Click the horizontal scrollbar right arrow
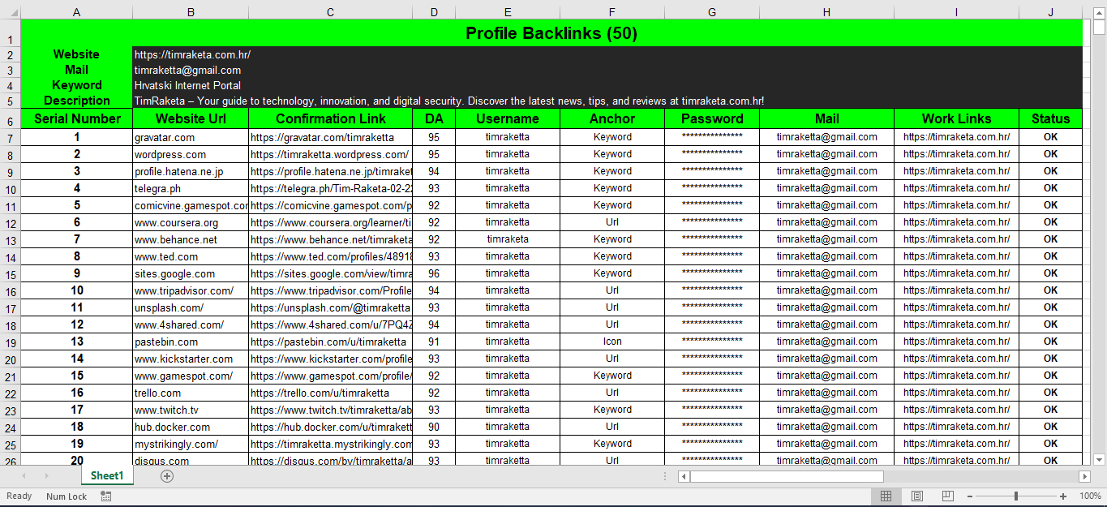1107x507 pixels. pos(1086,476)
